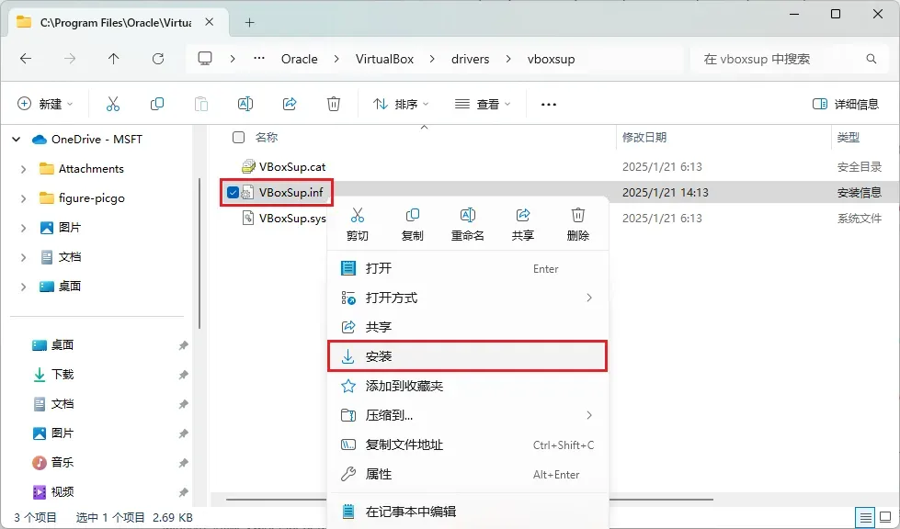Open the 查看 view dropdown
Screen dimensions: 900x529
482,104
